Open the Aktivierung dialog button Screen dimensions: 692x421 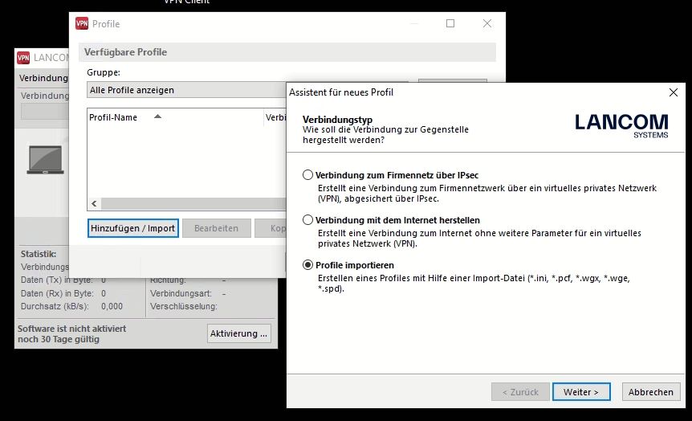click(238, 333)
